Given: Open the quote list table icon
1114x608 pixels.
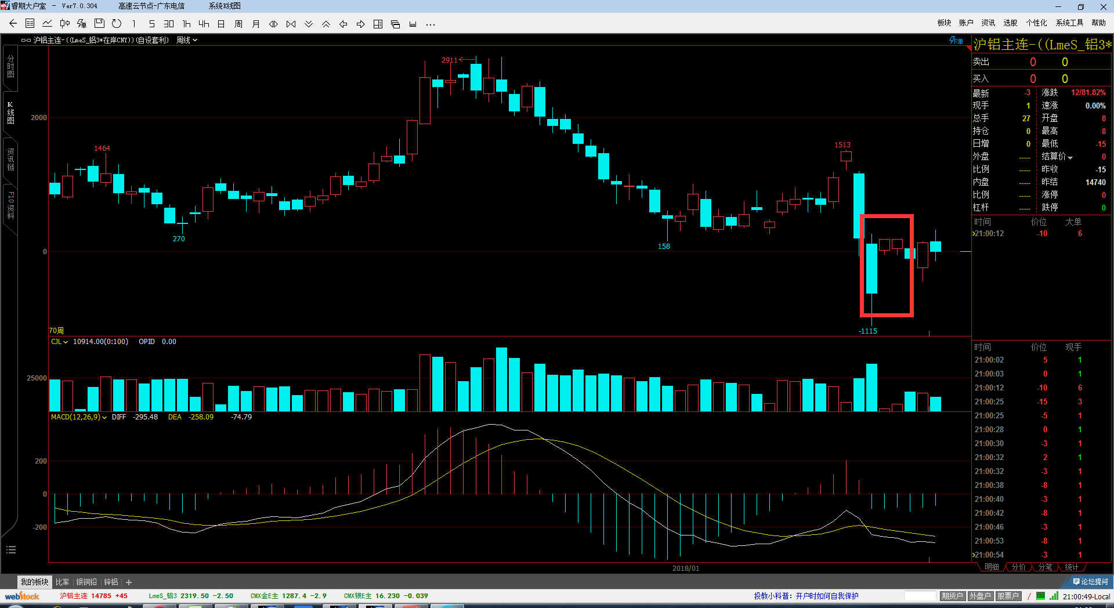Looking at the screenshot, I should pyautogui.click(x=30, y=24).
